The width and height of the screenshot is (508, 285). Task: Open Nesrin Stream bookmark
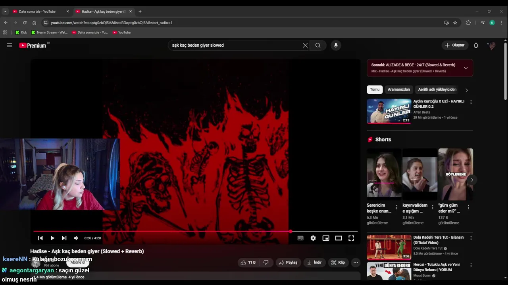[x=49, y=32]
